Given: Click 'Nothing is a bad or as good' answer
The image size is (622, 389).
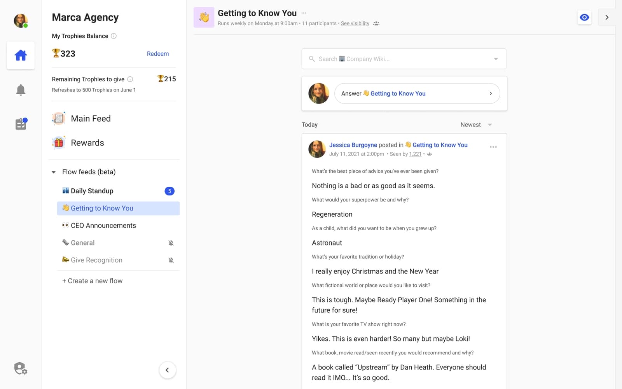Looking at the screenshot, I should click(373, 186).
